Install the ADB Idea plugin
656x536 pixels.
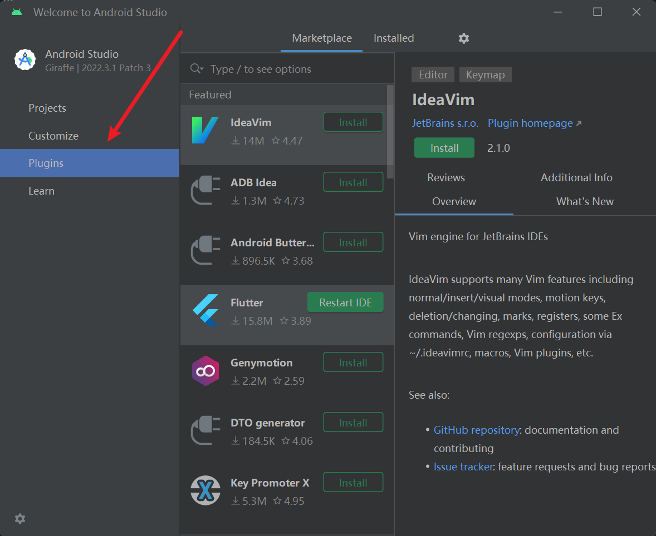click(x=353, y=182)
